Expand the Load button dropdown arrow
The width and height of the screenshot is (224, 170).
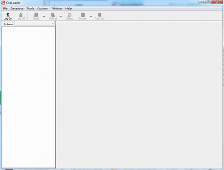tap(44, 16)
